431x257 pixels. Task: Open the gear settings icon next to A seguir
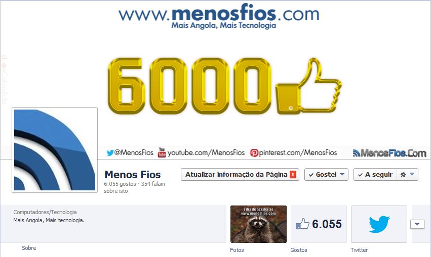click(x=403, y=175)
